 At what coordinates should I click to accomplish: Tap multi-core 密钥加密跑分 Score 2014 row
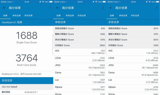(x=133, y=28)
